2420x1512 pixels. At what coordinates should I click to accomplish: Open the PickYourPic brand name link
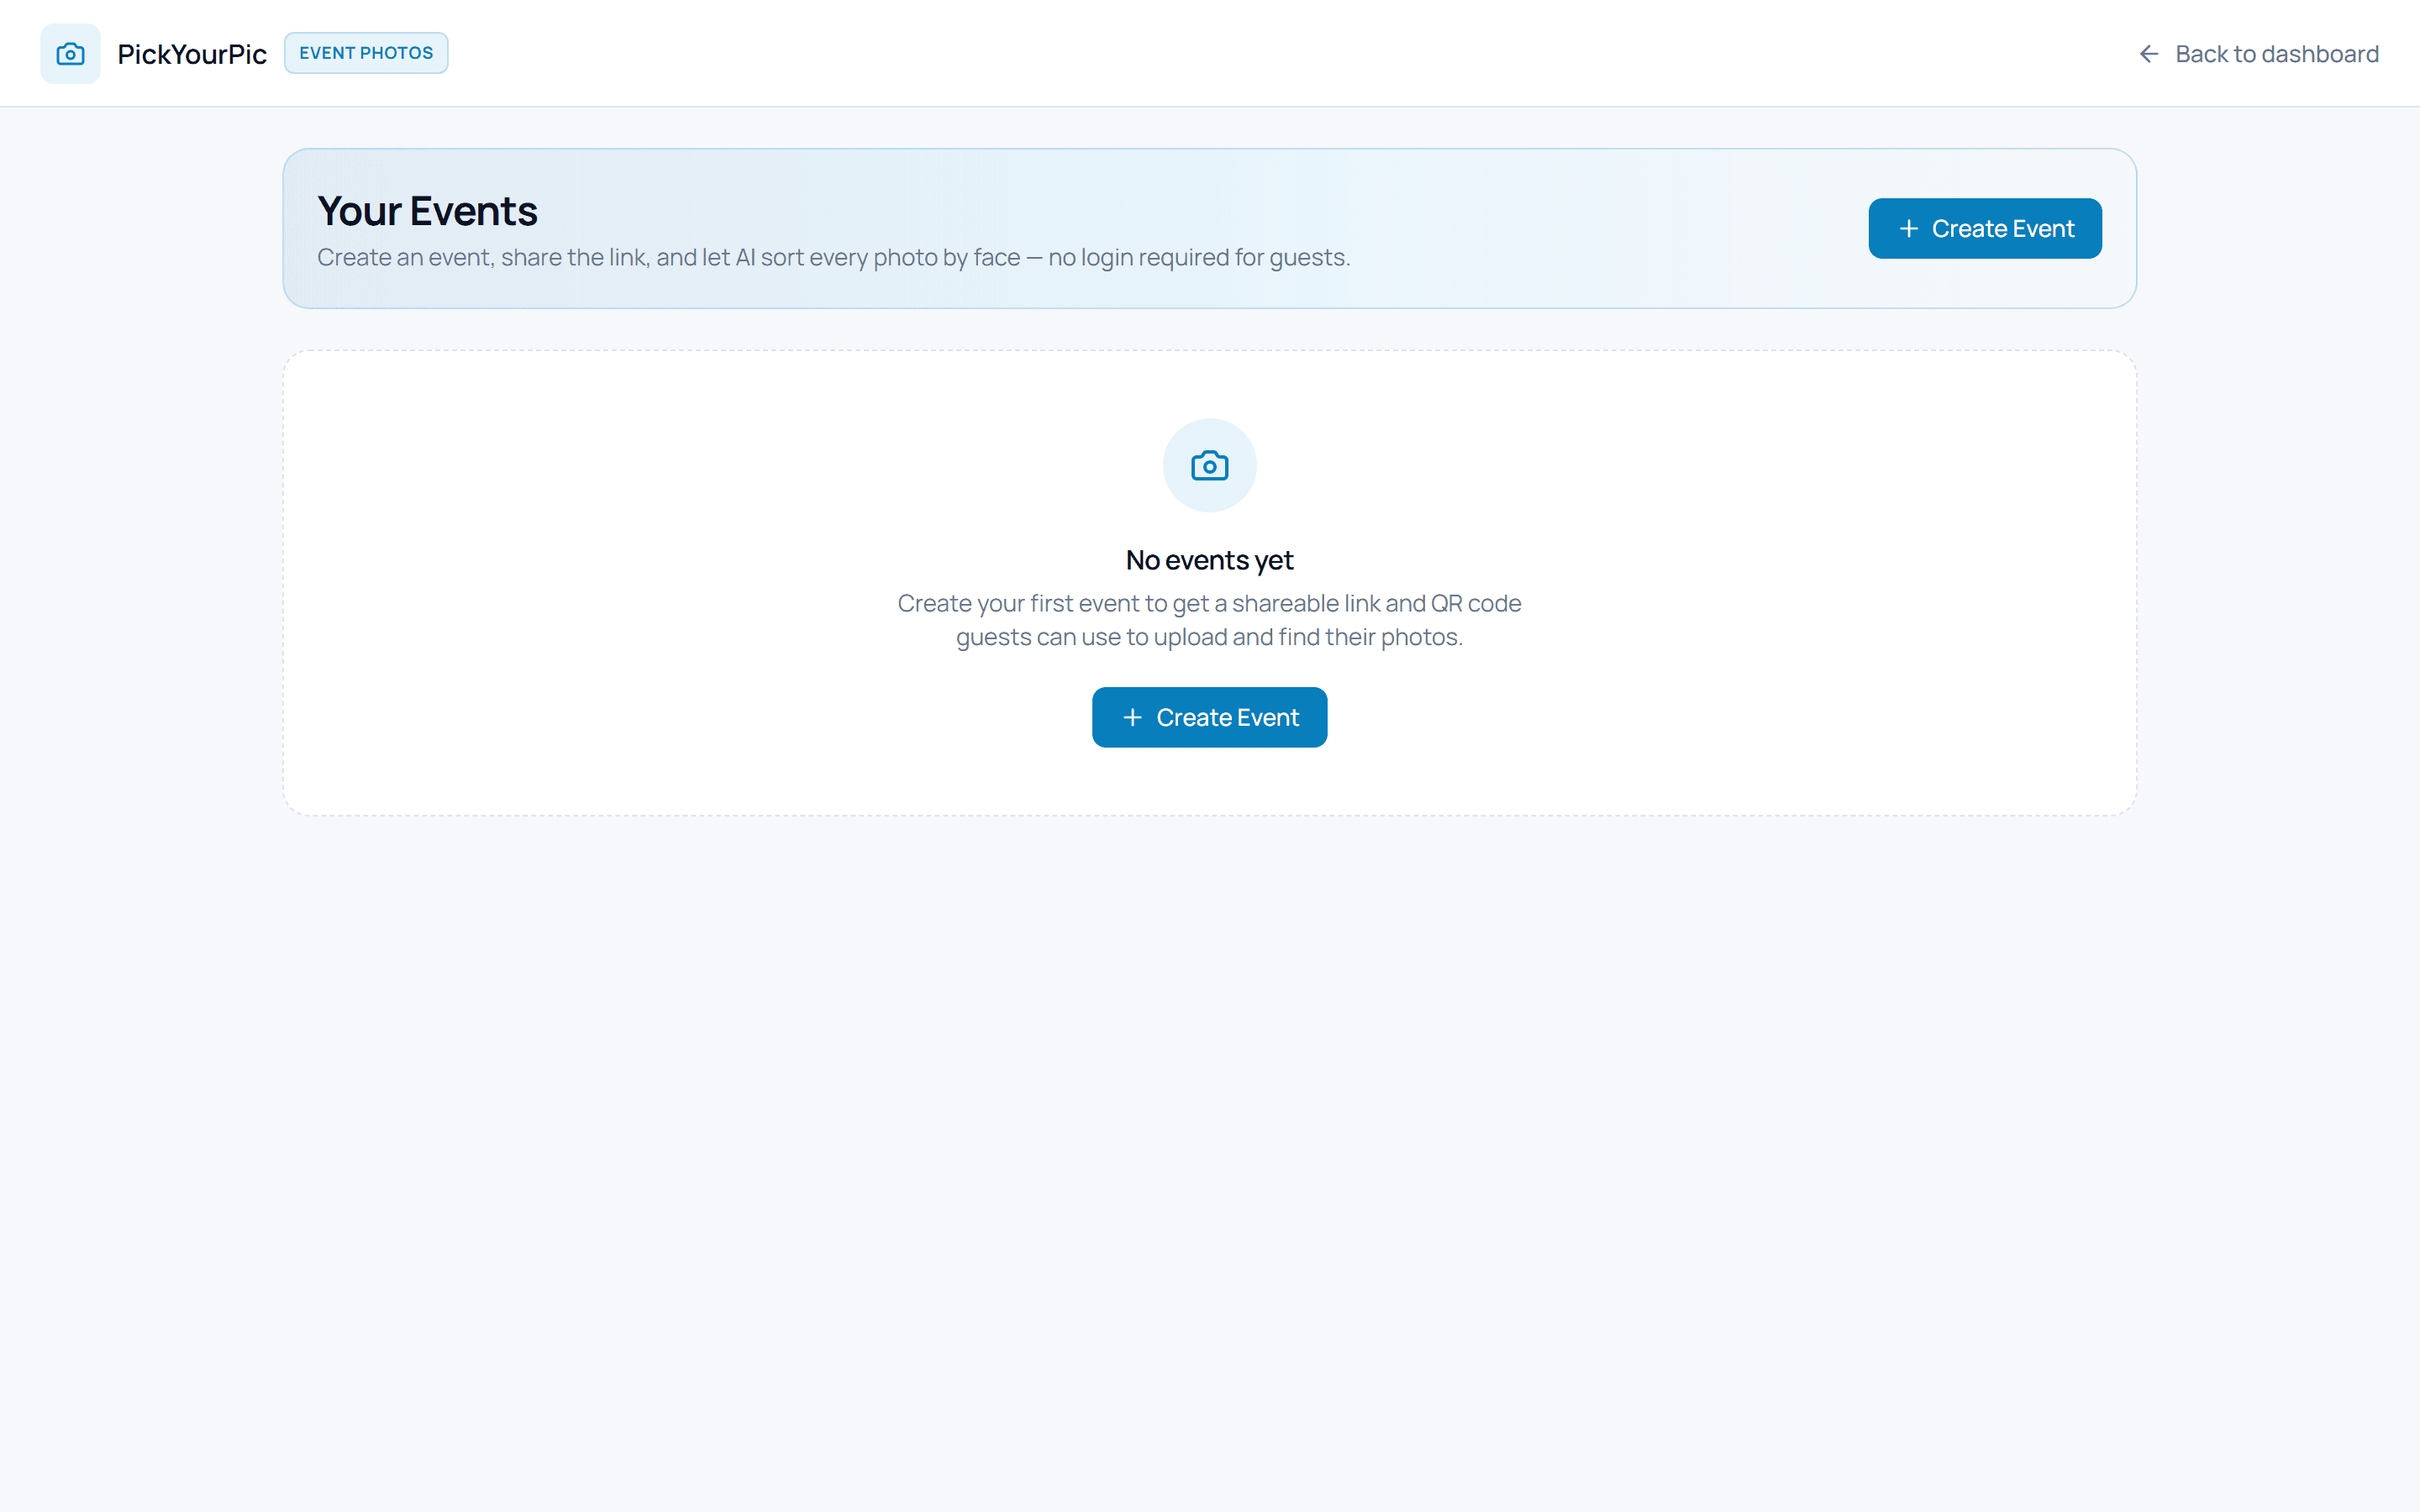(x=192, y=54)
